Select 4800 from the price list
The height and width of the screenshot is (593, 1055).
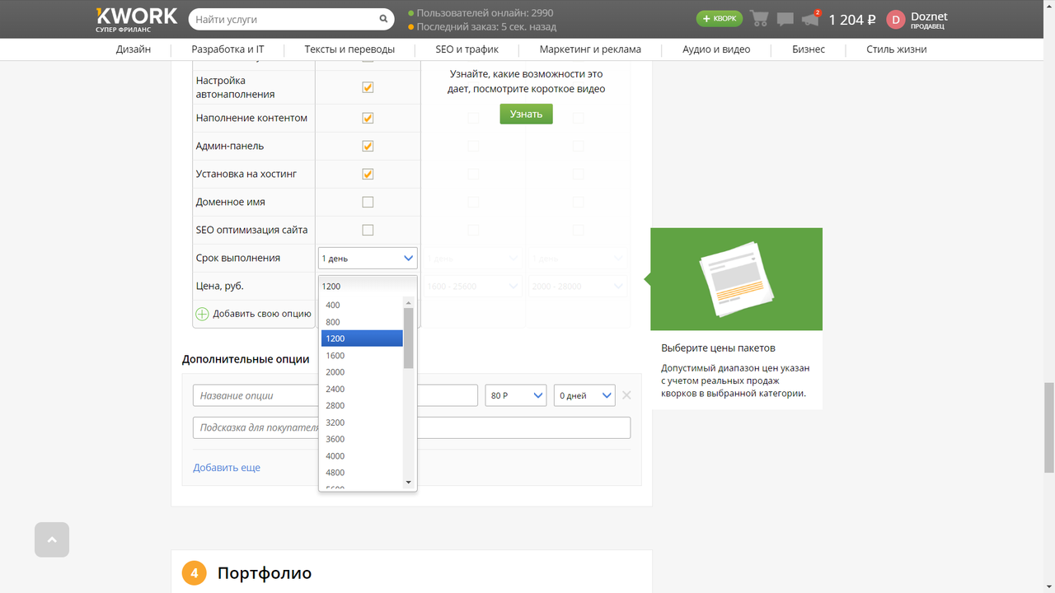tap(362, 473)
